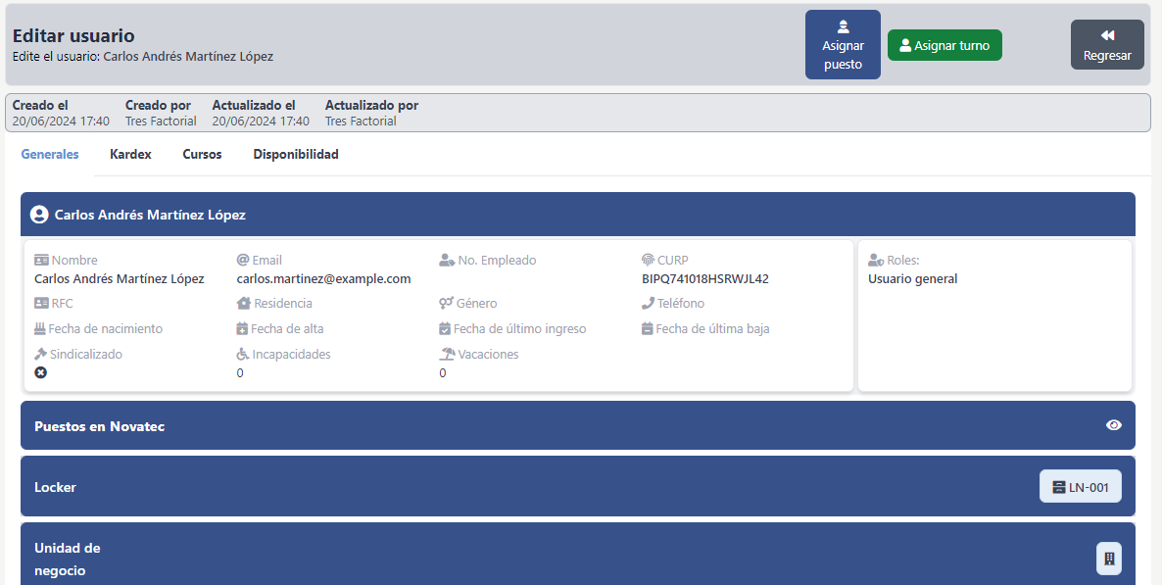The image size is (1162, 585).
Task: Click the umbrella beach icon beside Vacaciones
Action: coord(447,355)
